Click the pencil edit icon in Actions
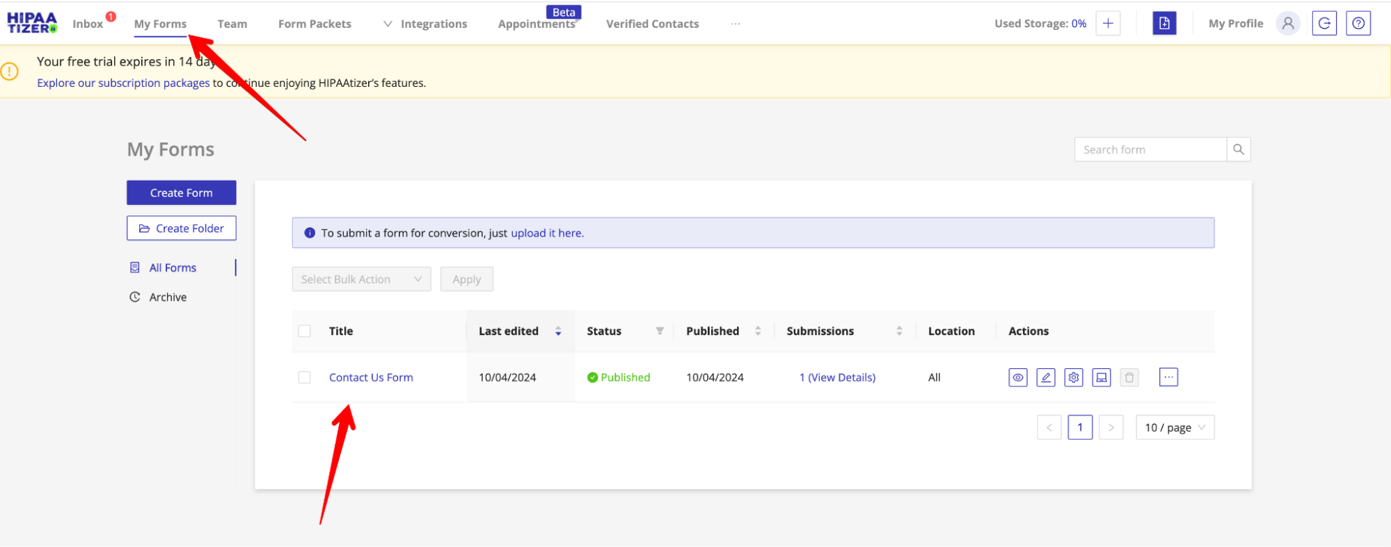The width and height of the screenshot is (1391, 547). click(1045, 377)
